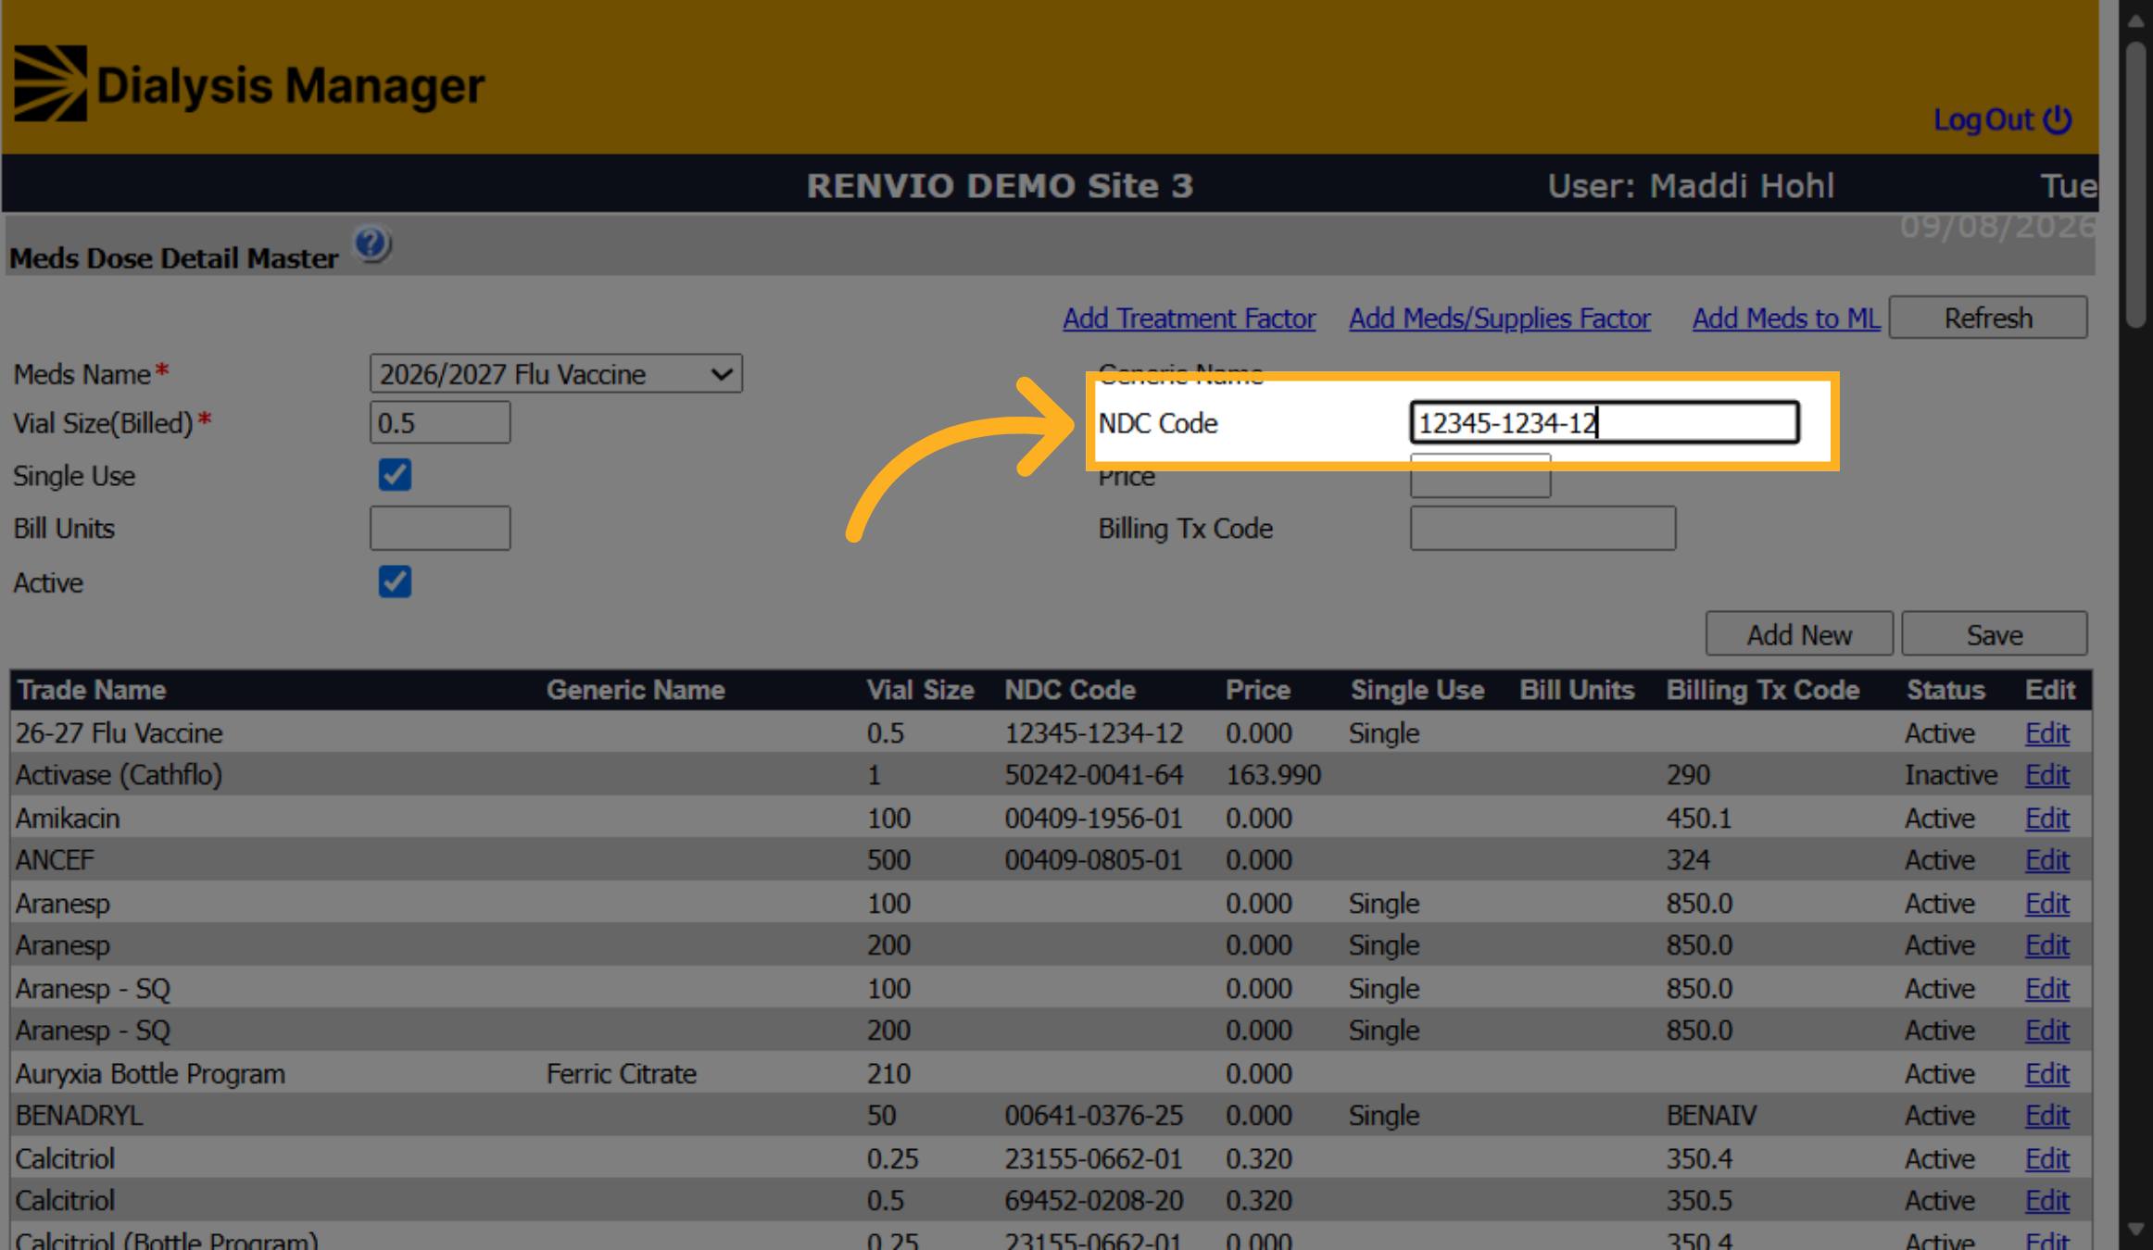Viewport: 2153px width, 1250px height.
Task: Open the help question mark icon
Action: tap(372, 244)
